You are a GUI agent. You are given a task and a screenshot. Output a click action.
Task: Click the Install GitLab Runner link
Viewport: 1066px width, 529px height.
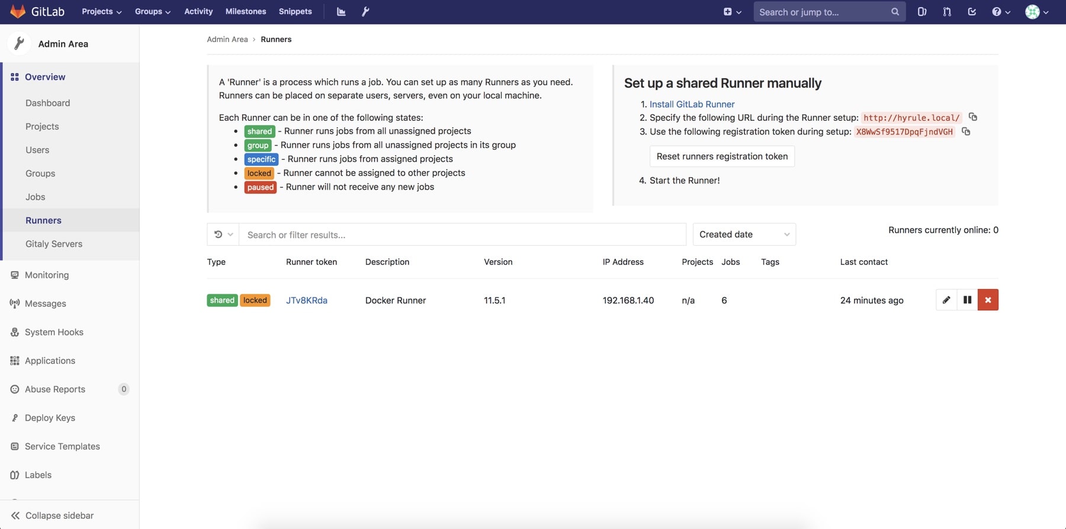click(692, 104)
